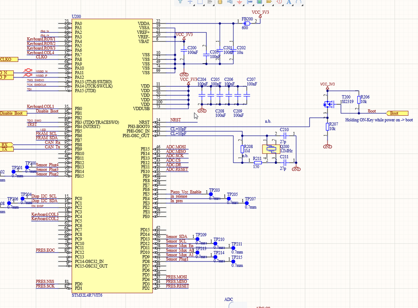Click the Piezo_Vcc_Enable net label
This screenshot has height=308, width=418.
coord(186,192)
